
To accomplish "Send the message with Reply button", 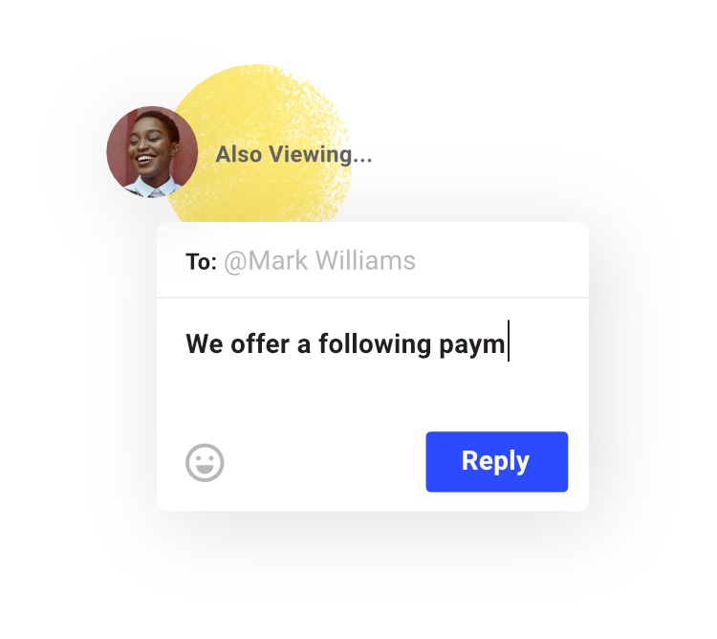I will (x=496, y=461).
